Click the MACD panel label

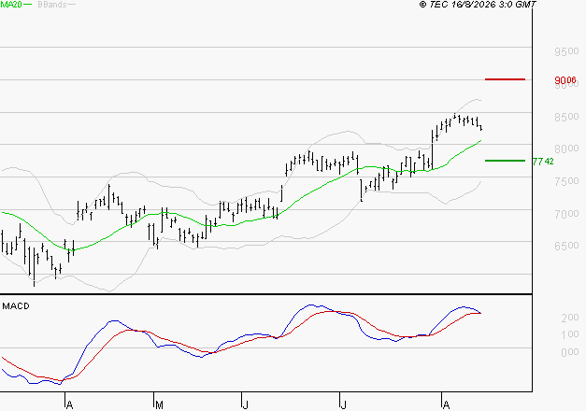[x=16, y=306]
